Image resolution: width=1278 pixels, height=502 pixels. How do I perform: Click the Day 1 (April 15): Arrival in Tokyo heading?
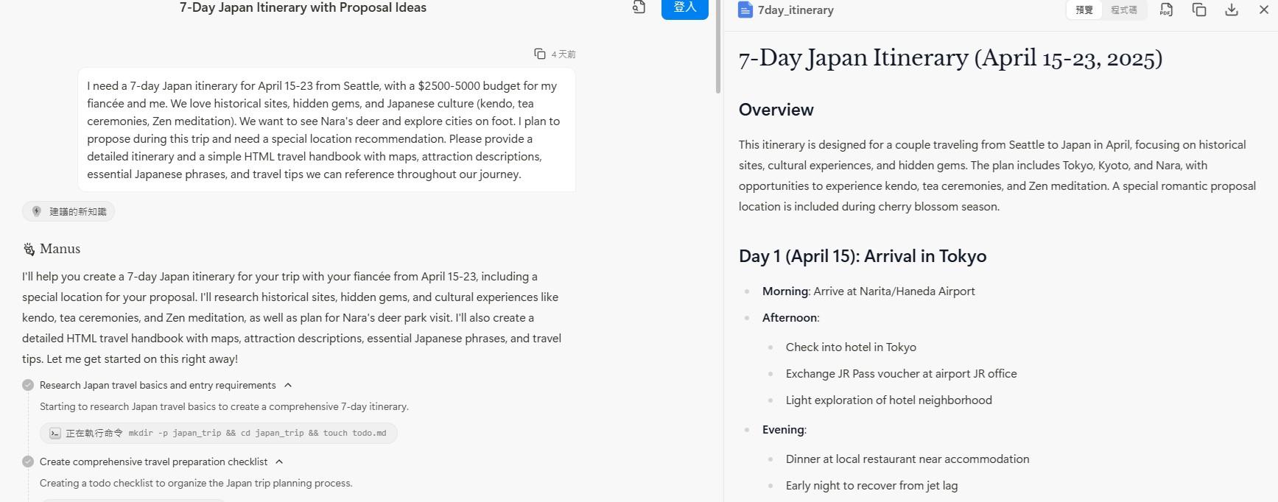(863, 256)
